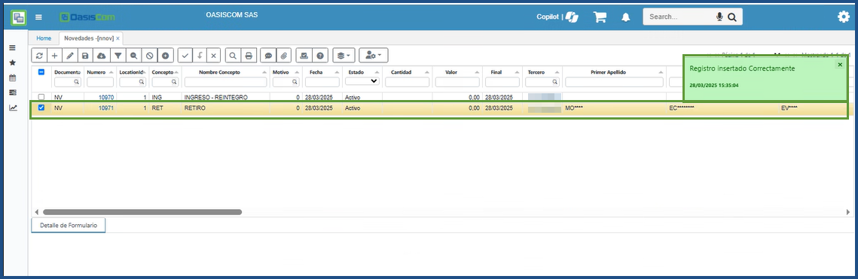The image size is (858, 279).
Task: Sort by the Valor column arrow
Action: 478,72
